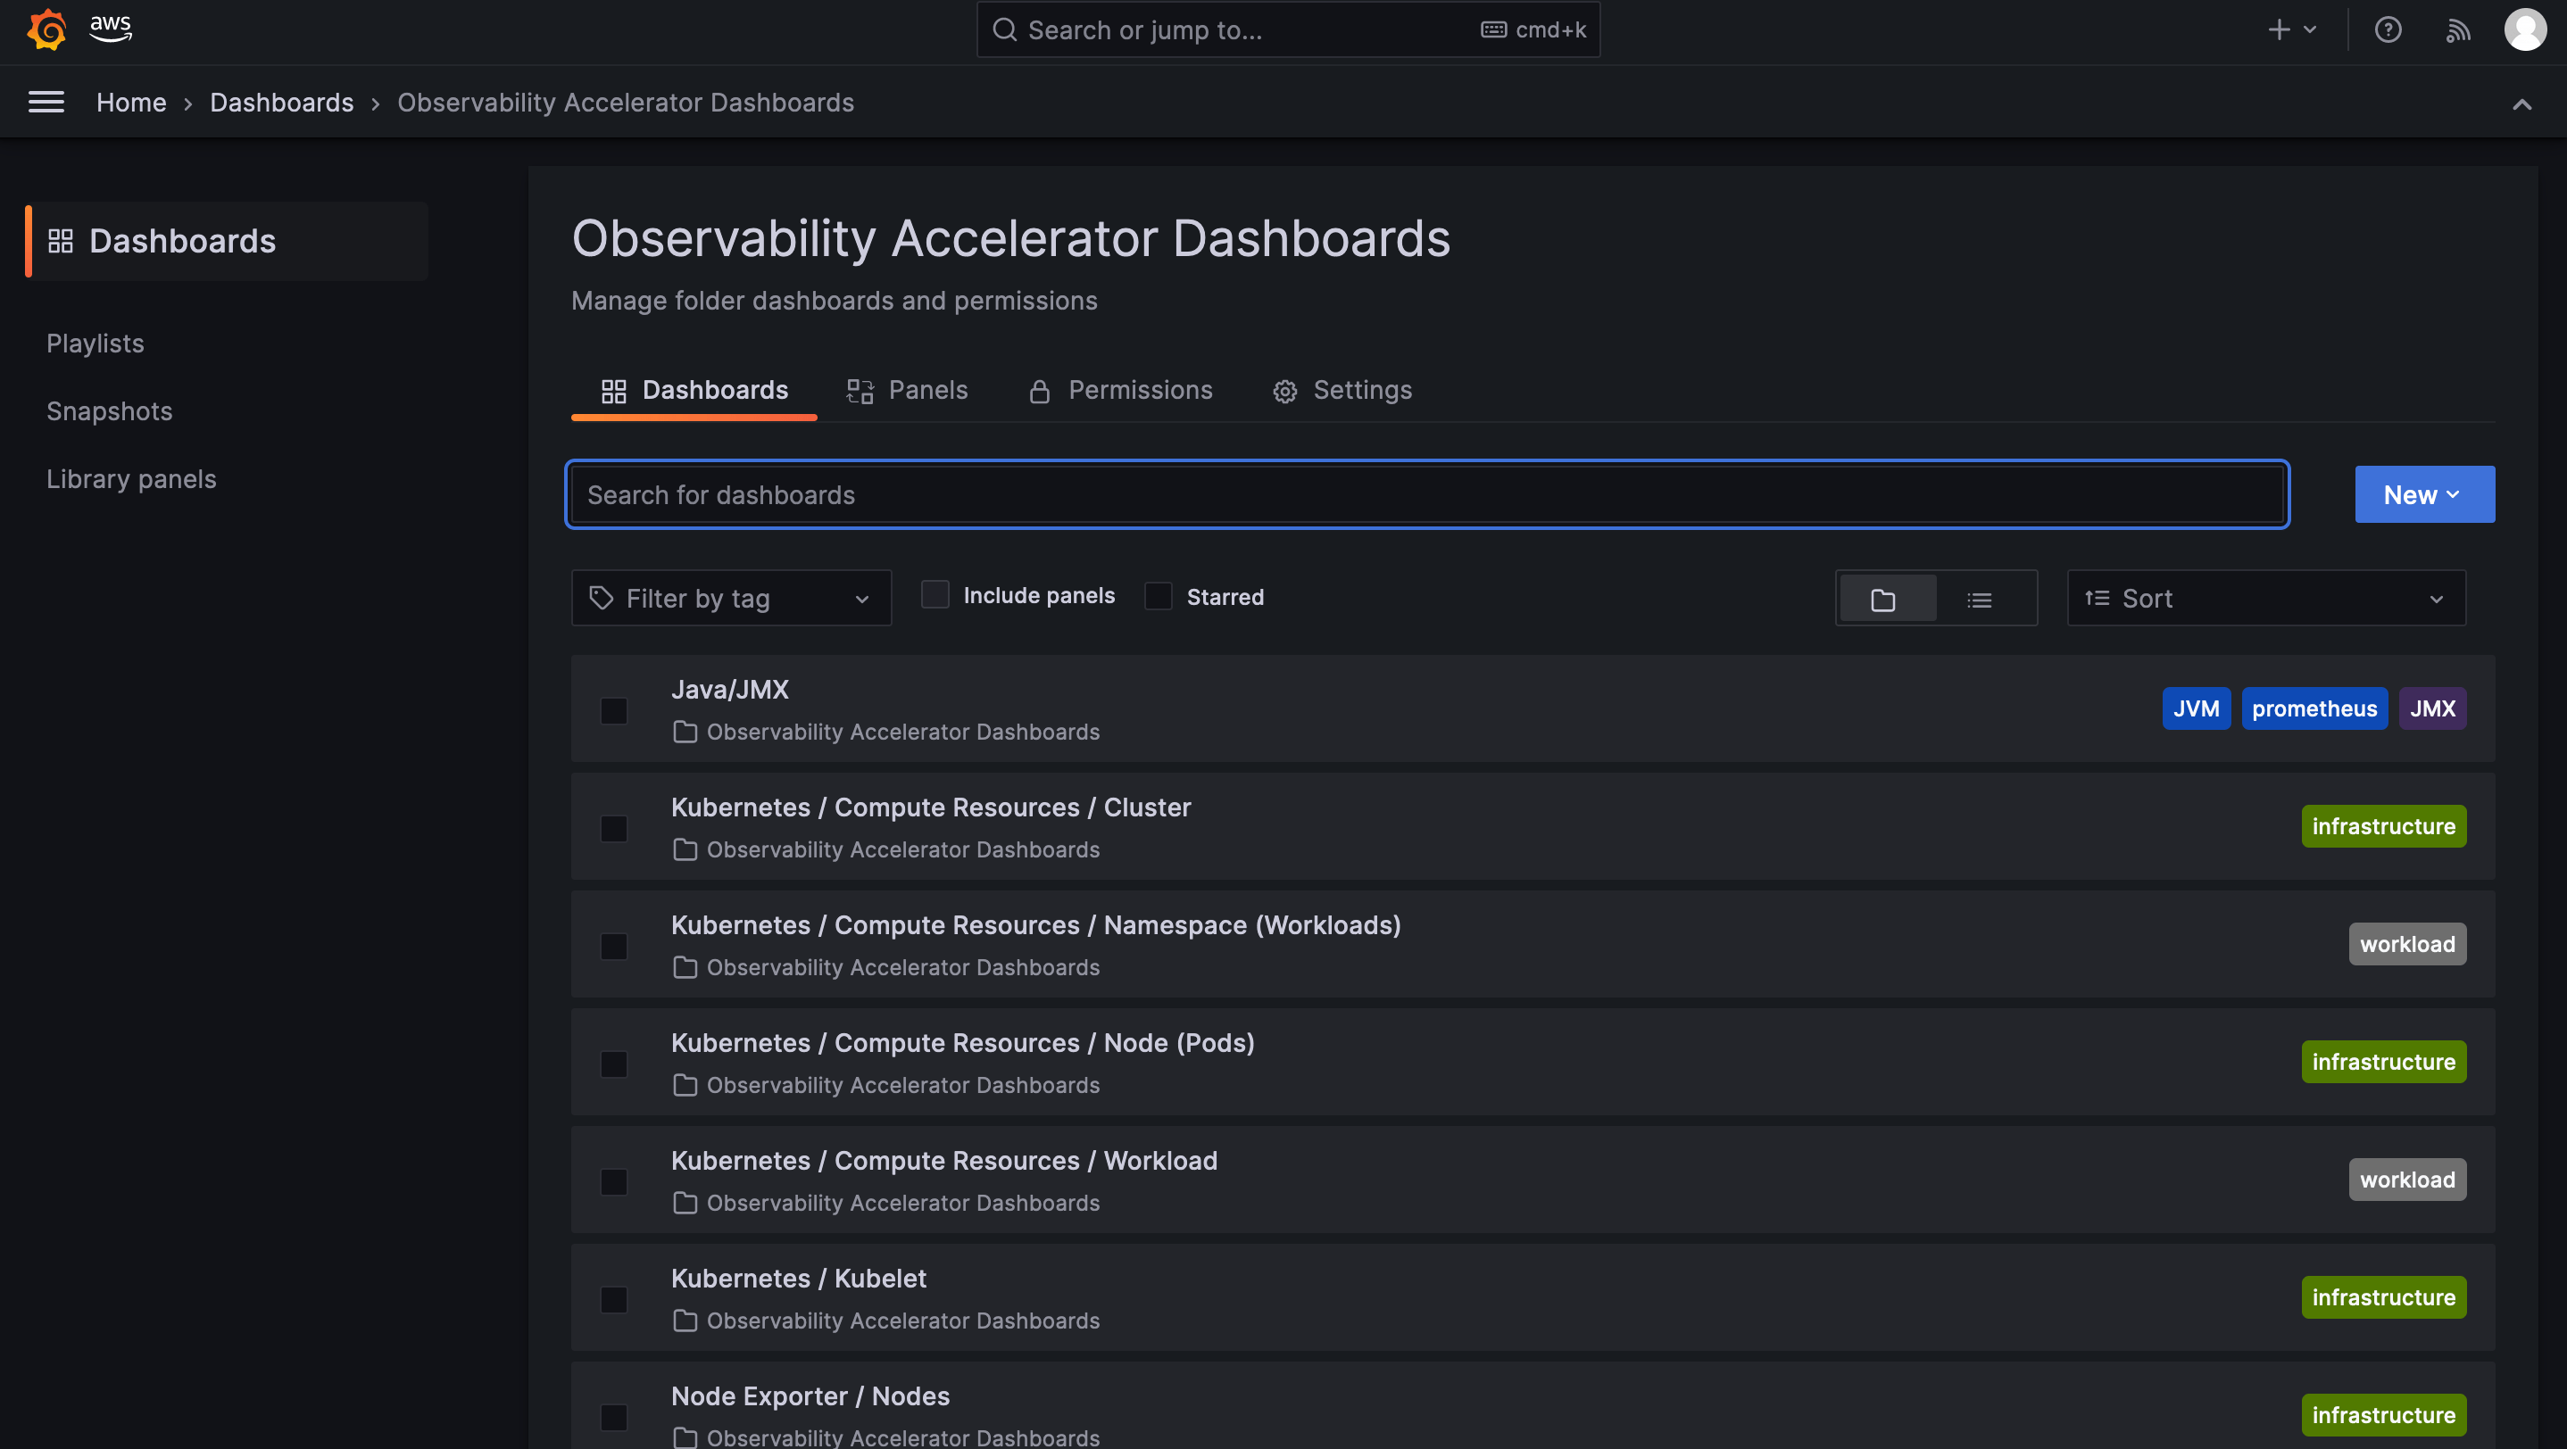Viewport: 2567px width, 1449px height.
Task: Switch to the Panels tab
Action: click(907, 389)
